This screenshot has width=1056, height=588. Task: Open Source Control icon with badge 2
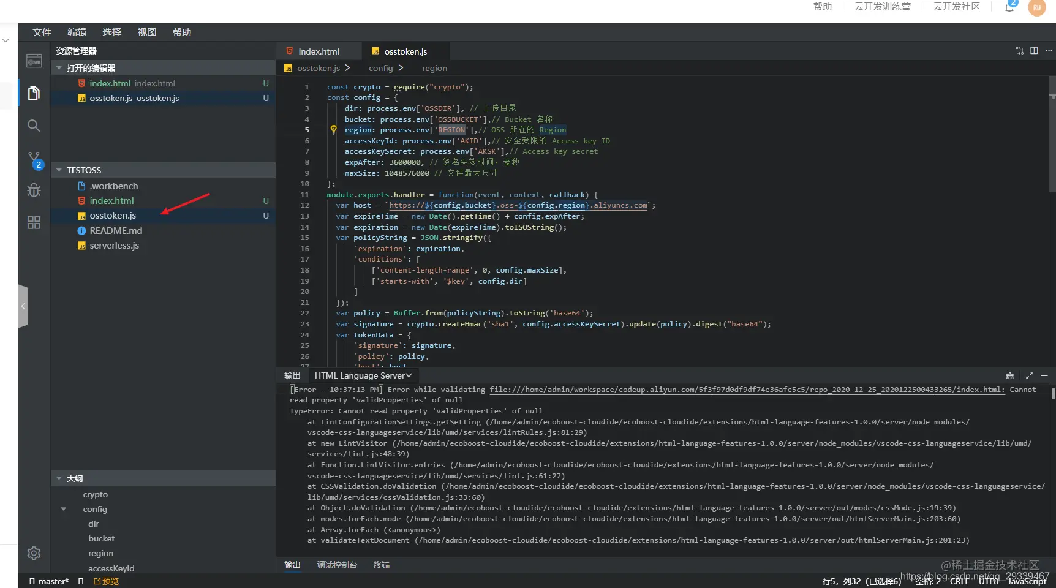click(x=35, y=160)
